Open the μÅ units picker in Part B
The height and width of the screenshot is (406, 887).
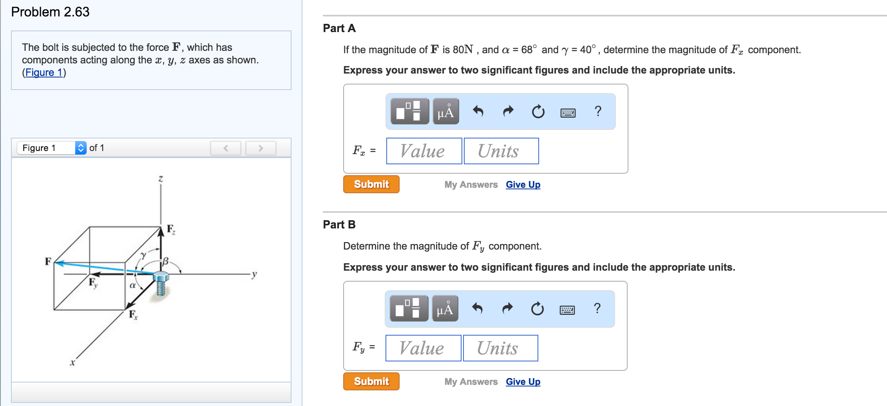[x=444, y=309]
